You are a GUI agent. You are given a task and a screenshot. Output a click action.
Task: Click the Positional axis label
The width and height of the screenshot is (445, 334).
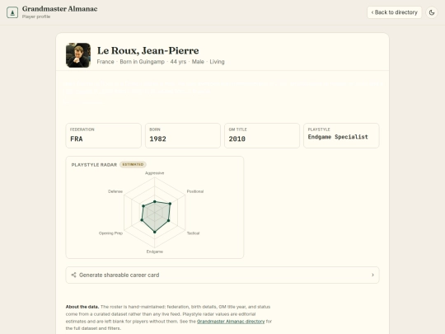coord(195,191)
